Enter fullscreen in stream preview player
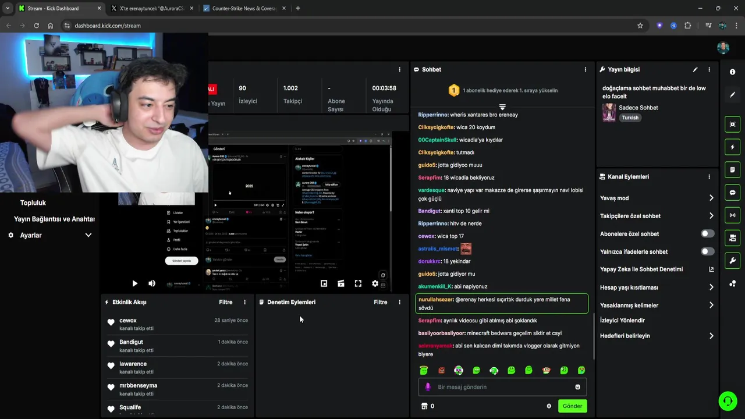This screenshot has width=745, height=419. (x=358, y=283)
